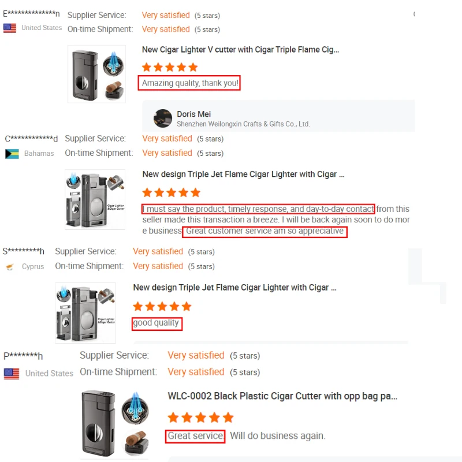Image resolution: width=462 pixels, height=462 pixels.
Task: Click the star rating in Bahamas review
Action: click(171, 193)
